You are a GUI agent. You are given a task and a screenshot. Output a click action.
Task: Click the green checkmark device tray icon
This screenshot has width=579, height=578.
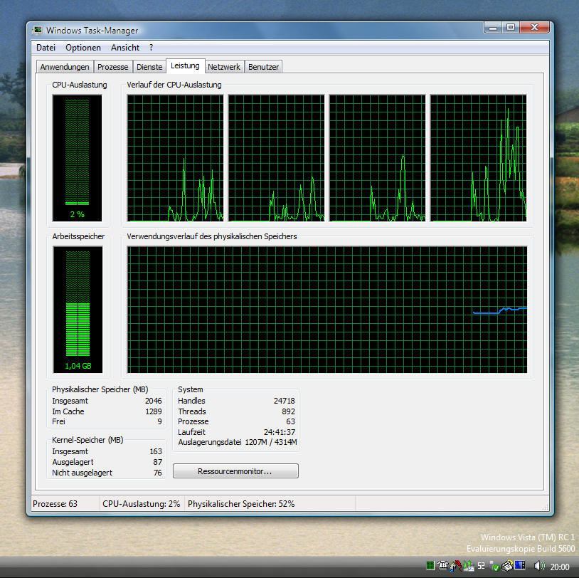click(x=494, y=566)
